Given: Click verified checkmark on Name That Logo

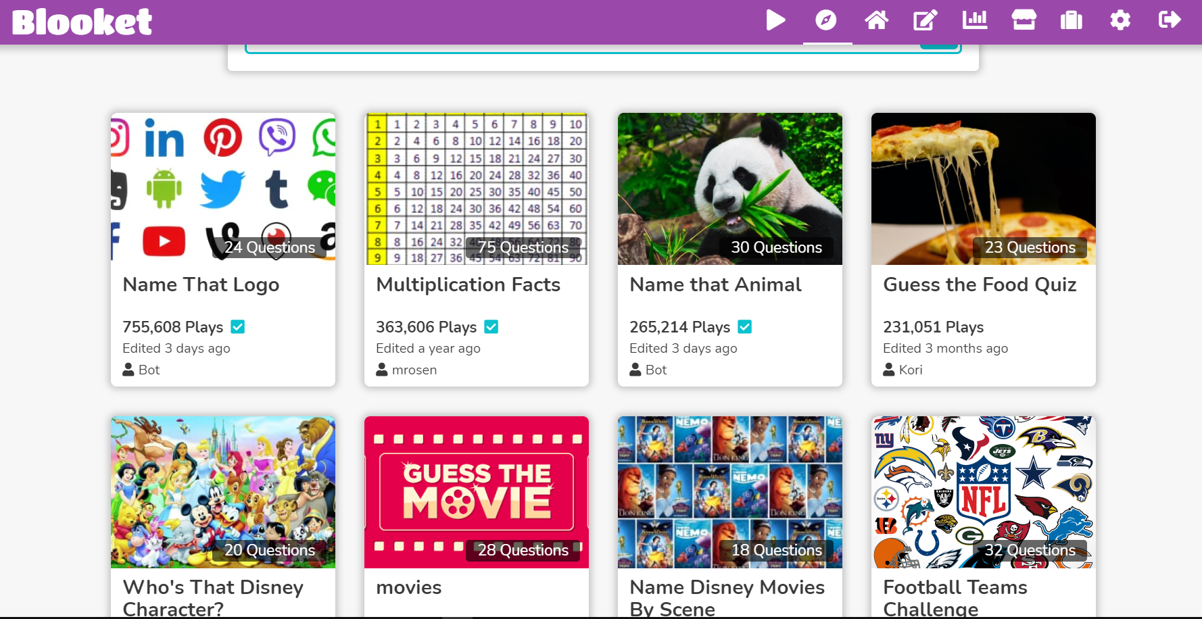Looking at the screenshot, I should (x=238, y=327).
